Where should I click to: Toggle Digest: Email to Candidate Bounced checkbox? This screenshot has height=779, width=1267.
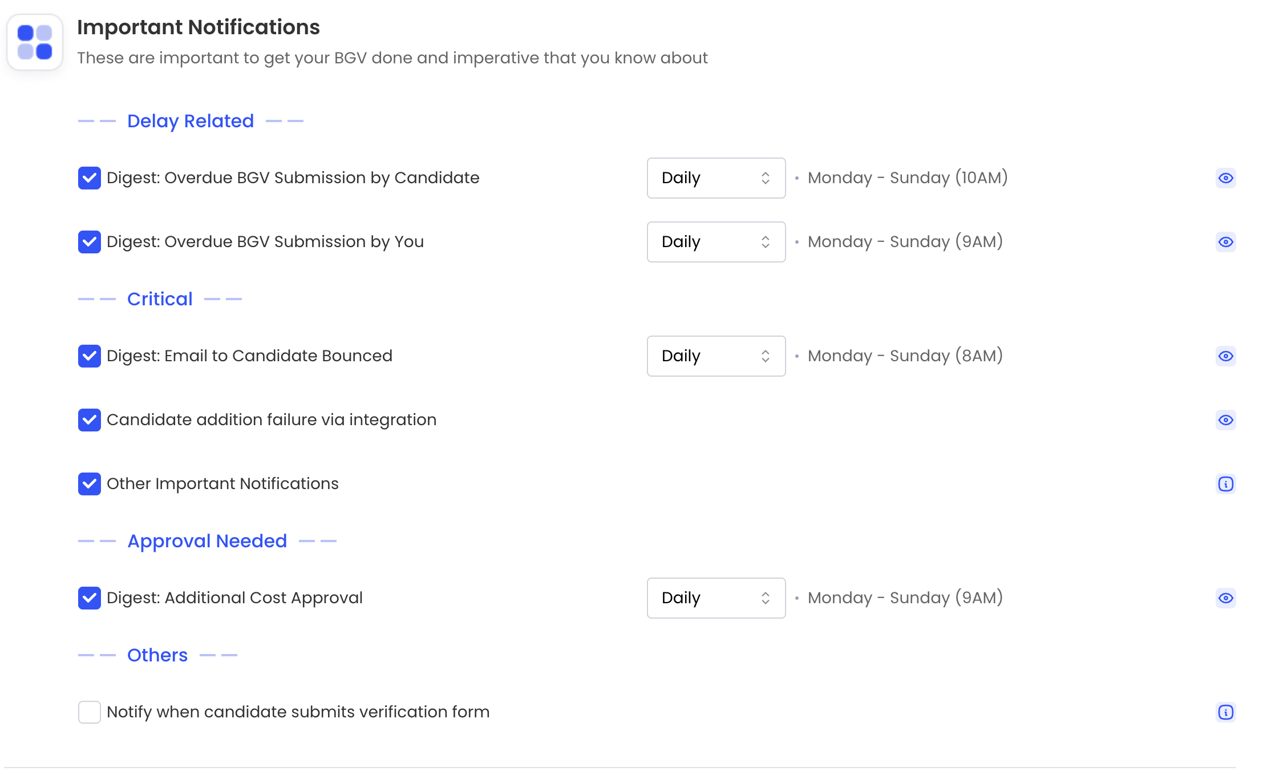click(x=90, y=356)
